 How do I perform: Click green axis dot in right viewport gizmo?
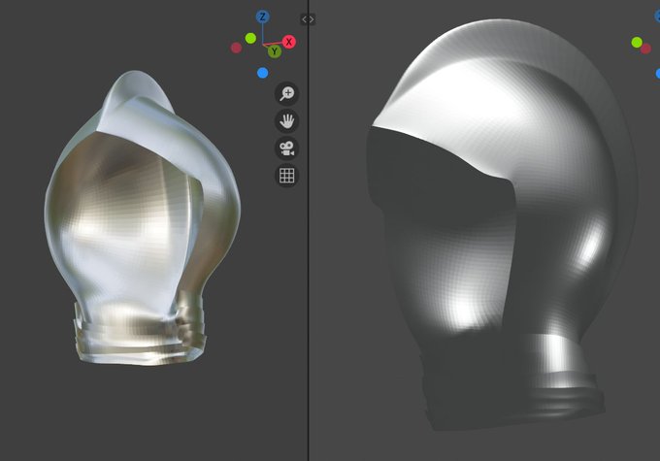(637, 42)
